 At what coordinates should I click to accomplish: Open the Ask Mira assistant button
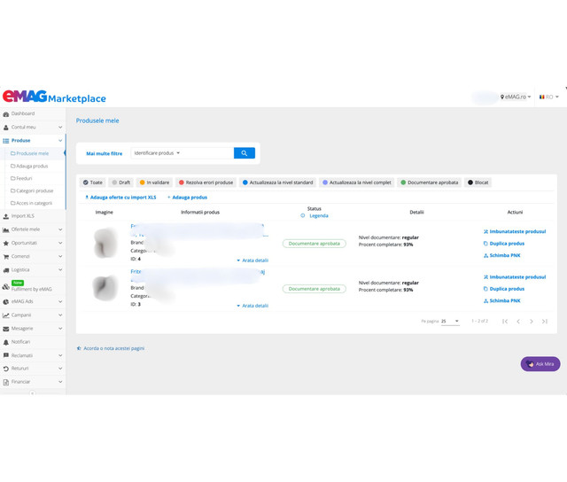[x=540, y=364]
